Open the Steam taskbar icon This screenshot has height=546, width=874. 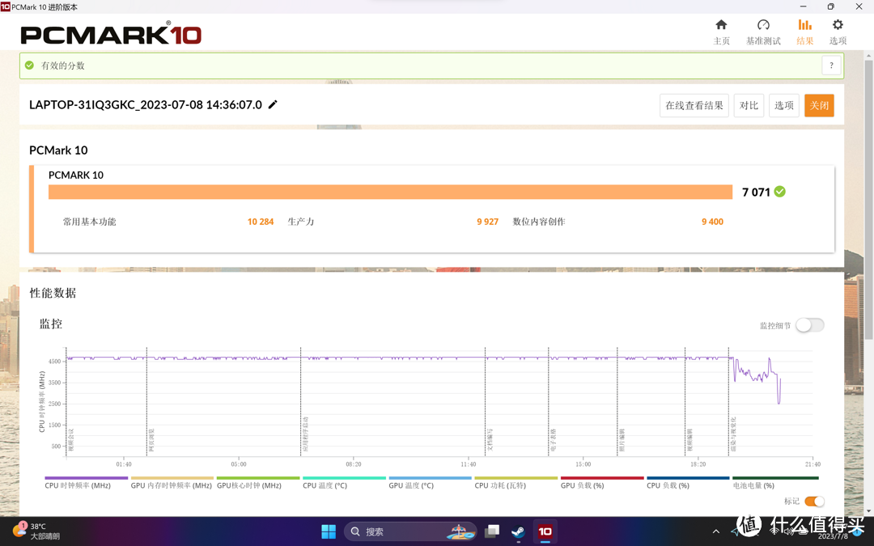(x=519, y=531)
